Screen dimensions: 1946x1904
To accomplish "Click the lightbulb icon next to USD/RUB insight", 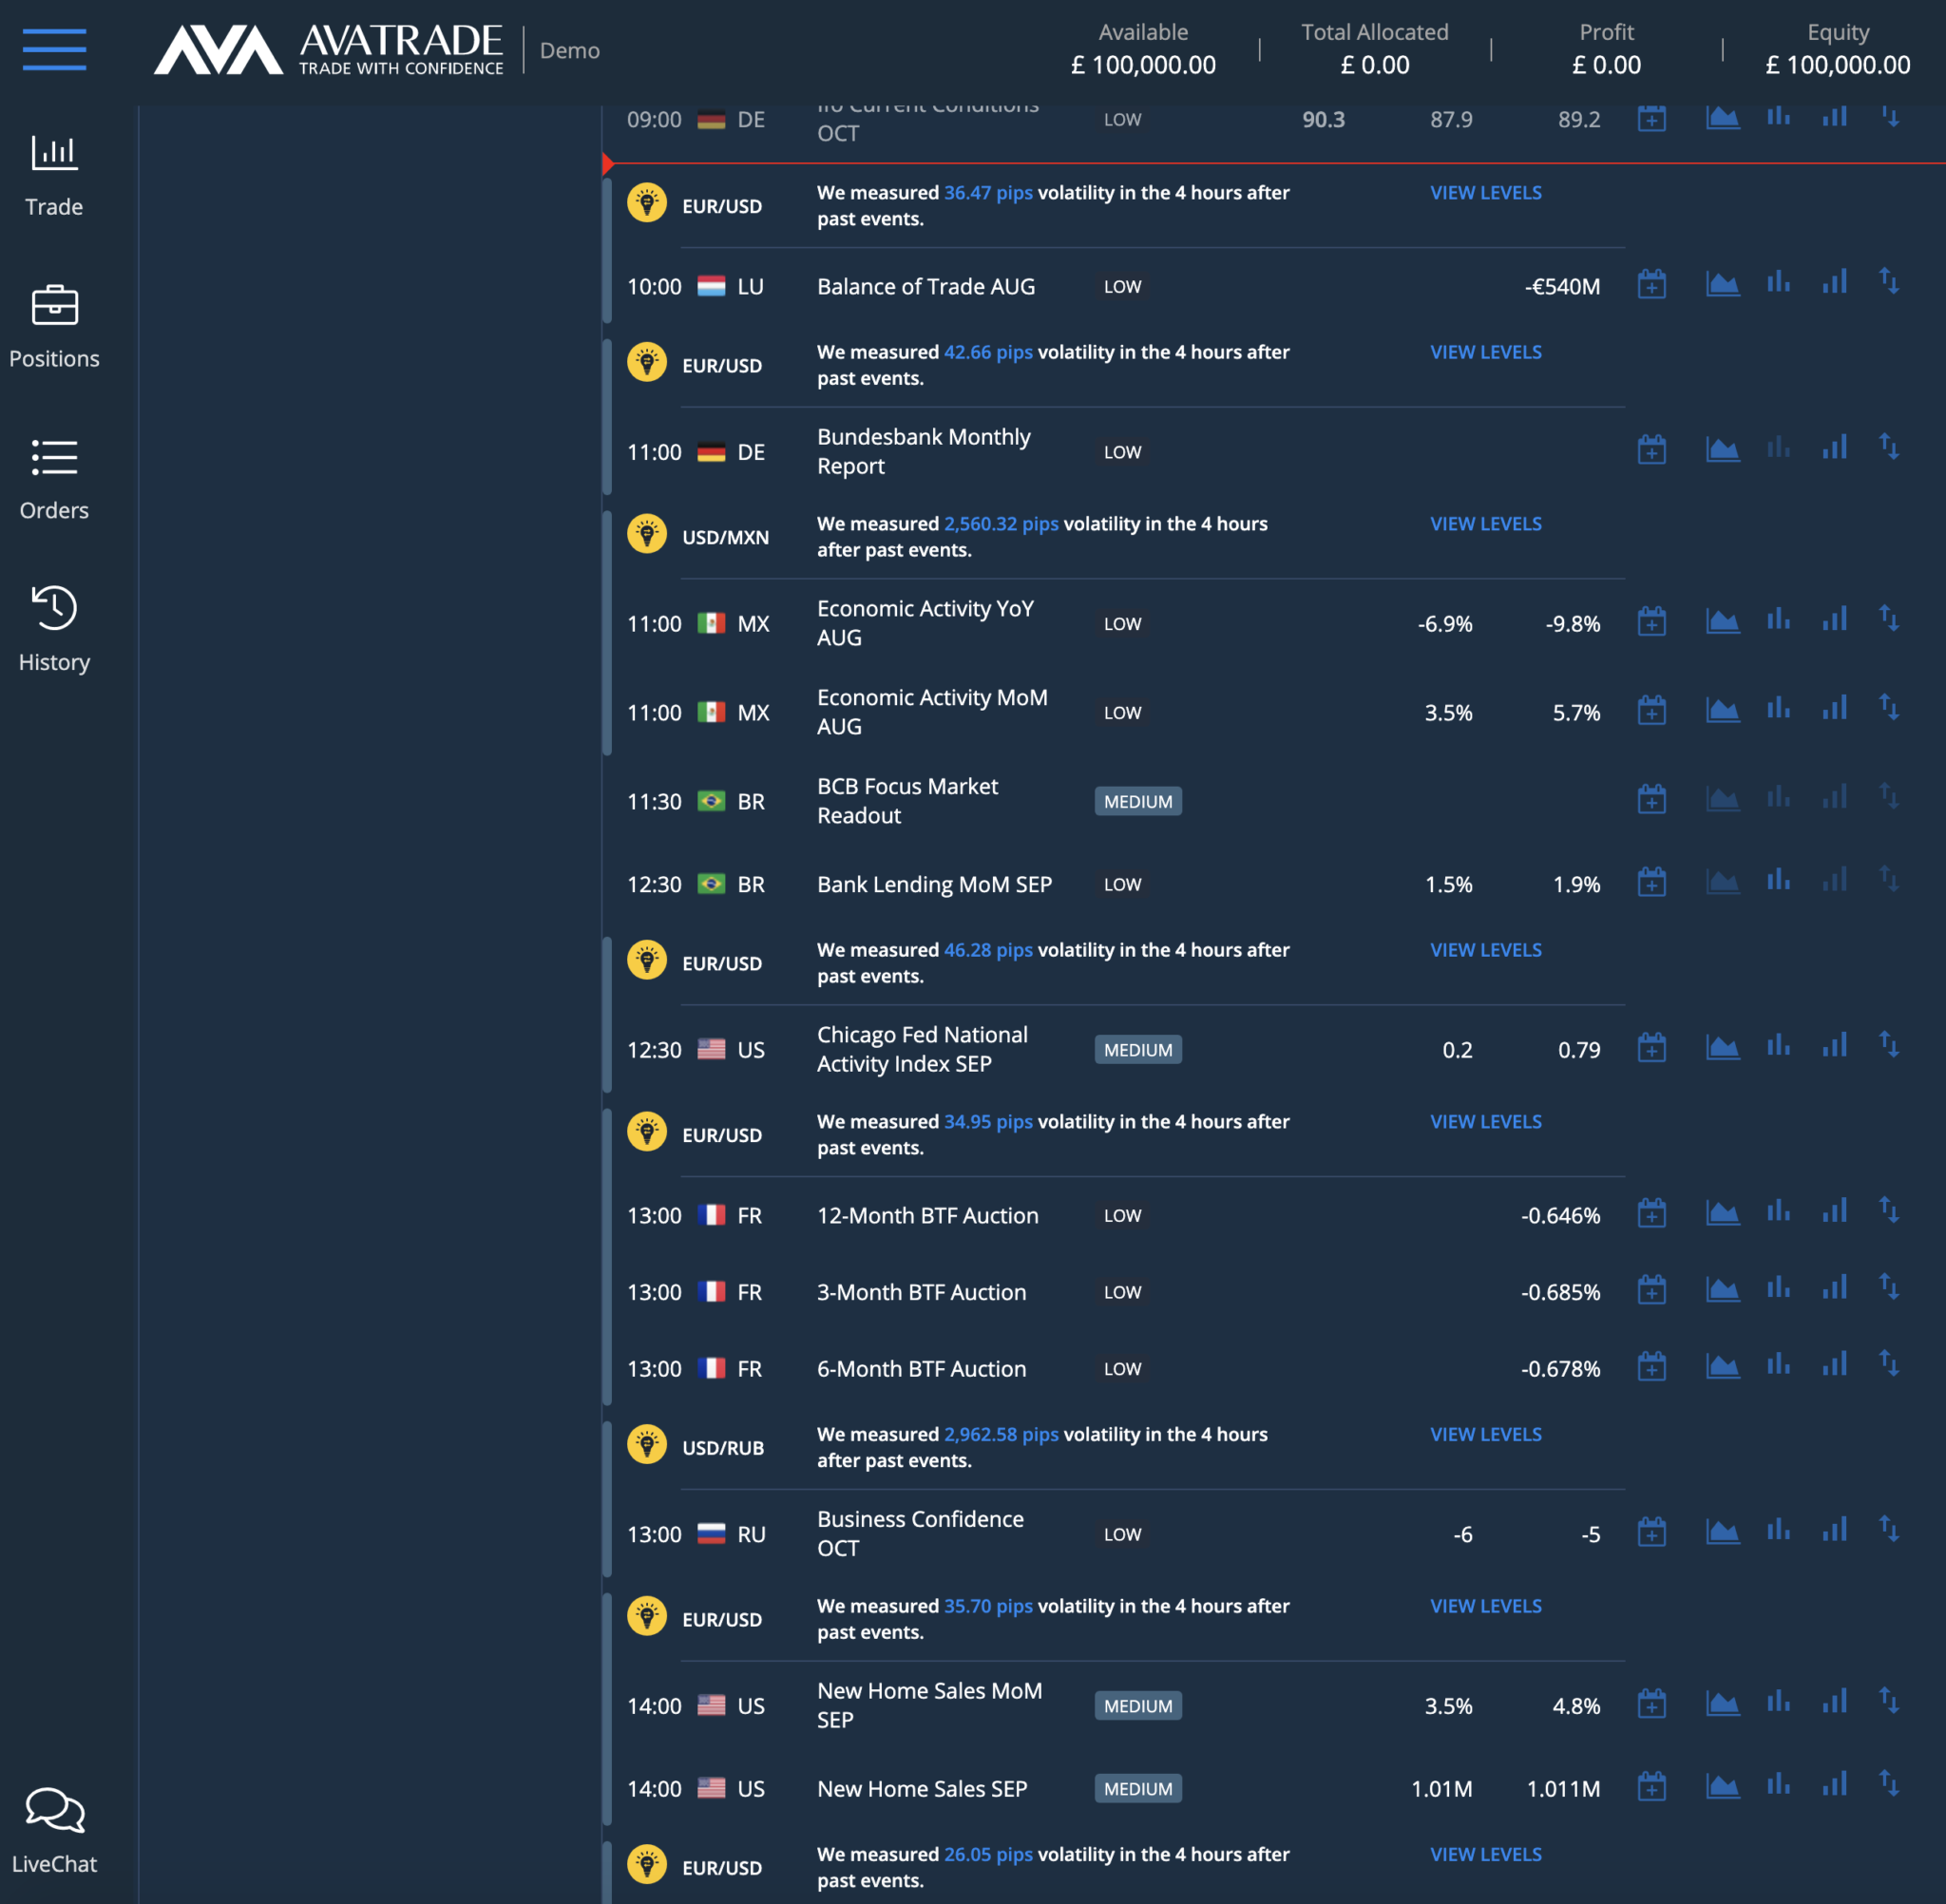I will pyautogui.click(x=648, y=1444).
